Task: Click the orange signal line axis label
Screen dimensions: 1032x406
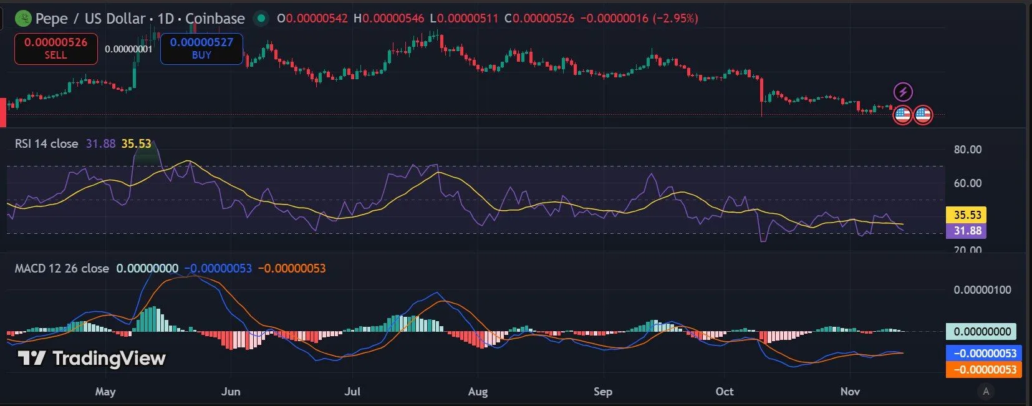Action: pyautogui.click(x=983, y=369)
